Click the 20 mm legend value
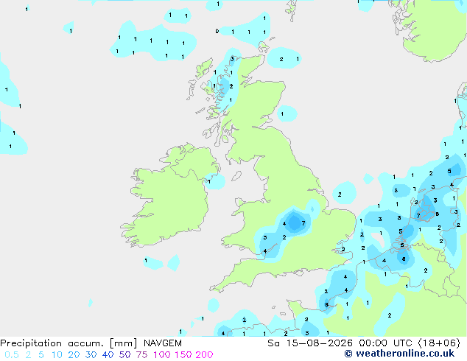The height and width of the screenshot is (361, 467). click(x=74, y=355)
